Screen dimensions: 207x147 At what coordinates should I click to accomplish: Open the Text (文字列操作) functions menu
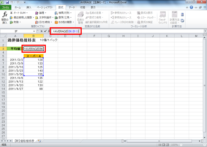point(44,17)
